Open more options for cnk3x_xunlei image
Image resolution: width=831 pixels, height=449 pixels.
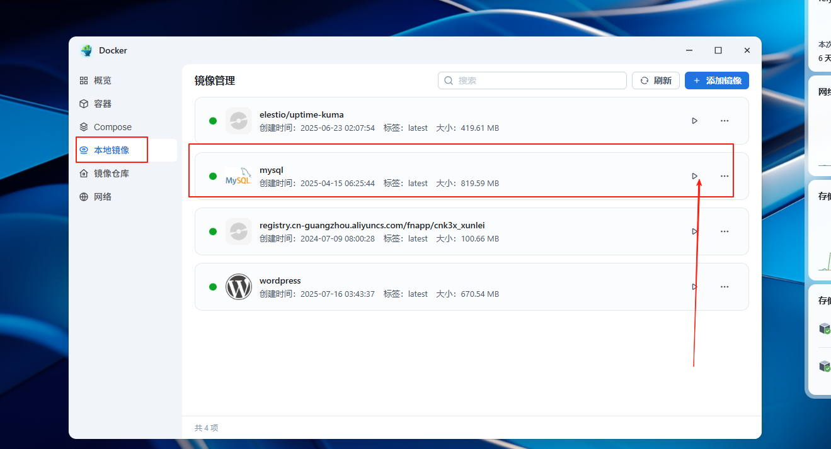click(725, 231)
